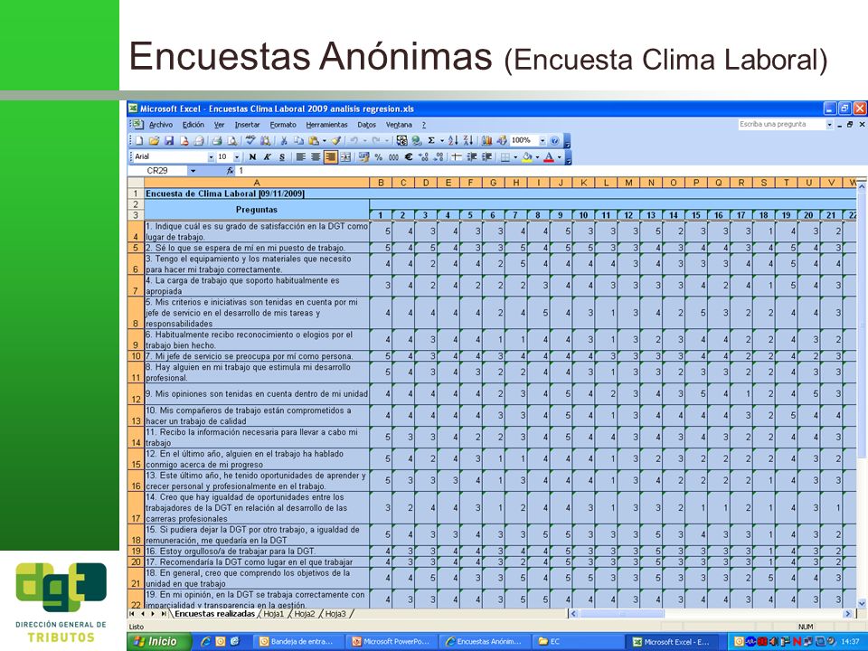Switch to the Hoja2 sheet tab
Screen dimensions: 868x651
(305, 614)
